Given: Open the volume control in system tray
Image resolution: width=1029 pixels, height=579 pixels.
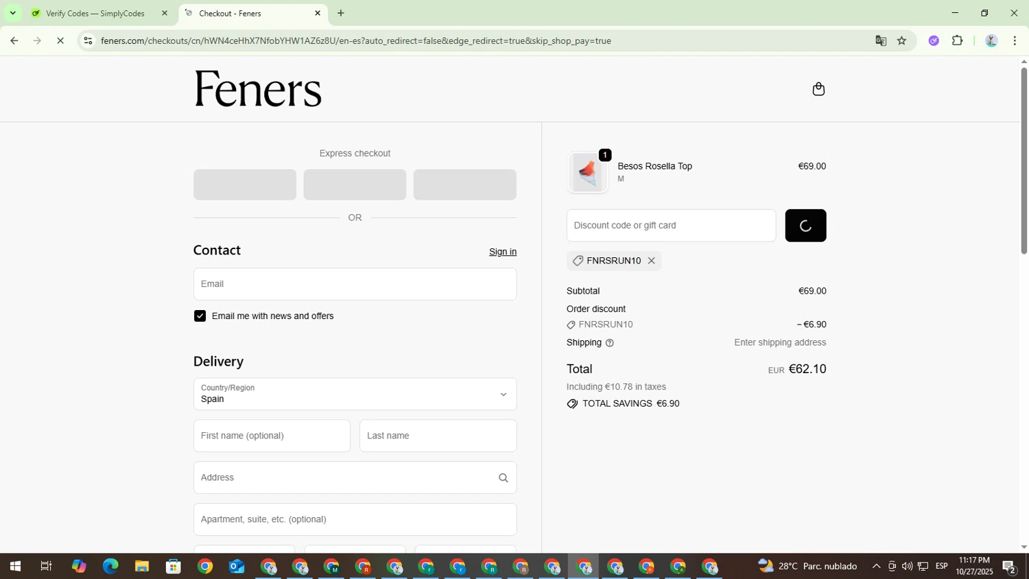Looking at the screenshot, I should point(907,567).
